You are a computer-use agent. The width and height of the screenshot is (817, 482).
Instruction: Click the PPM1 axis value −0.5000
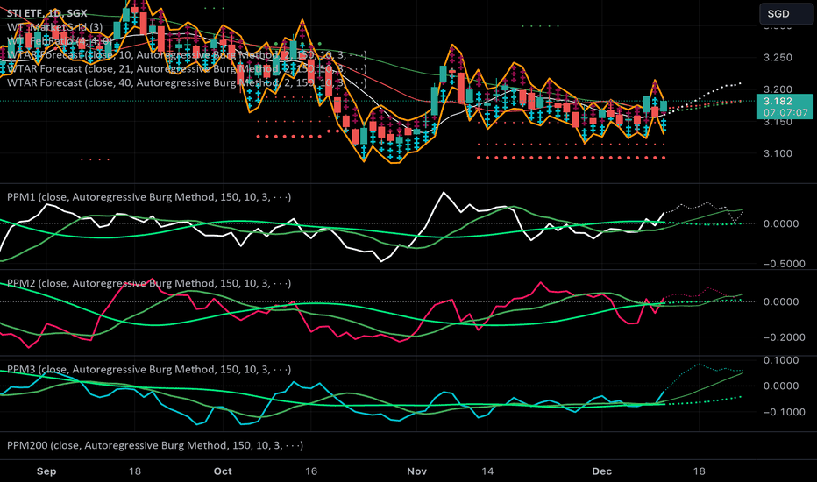click(x=785, y=264)
